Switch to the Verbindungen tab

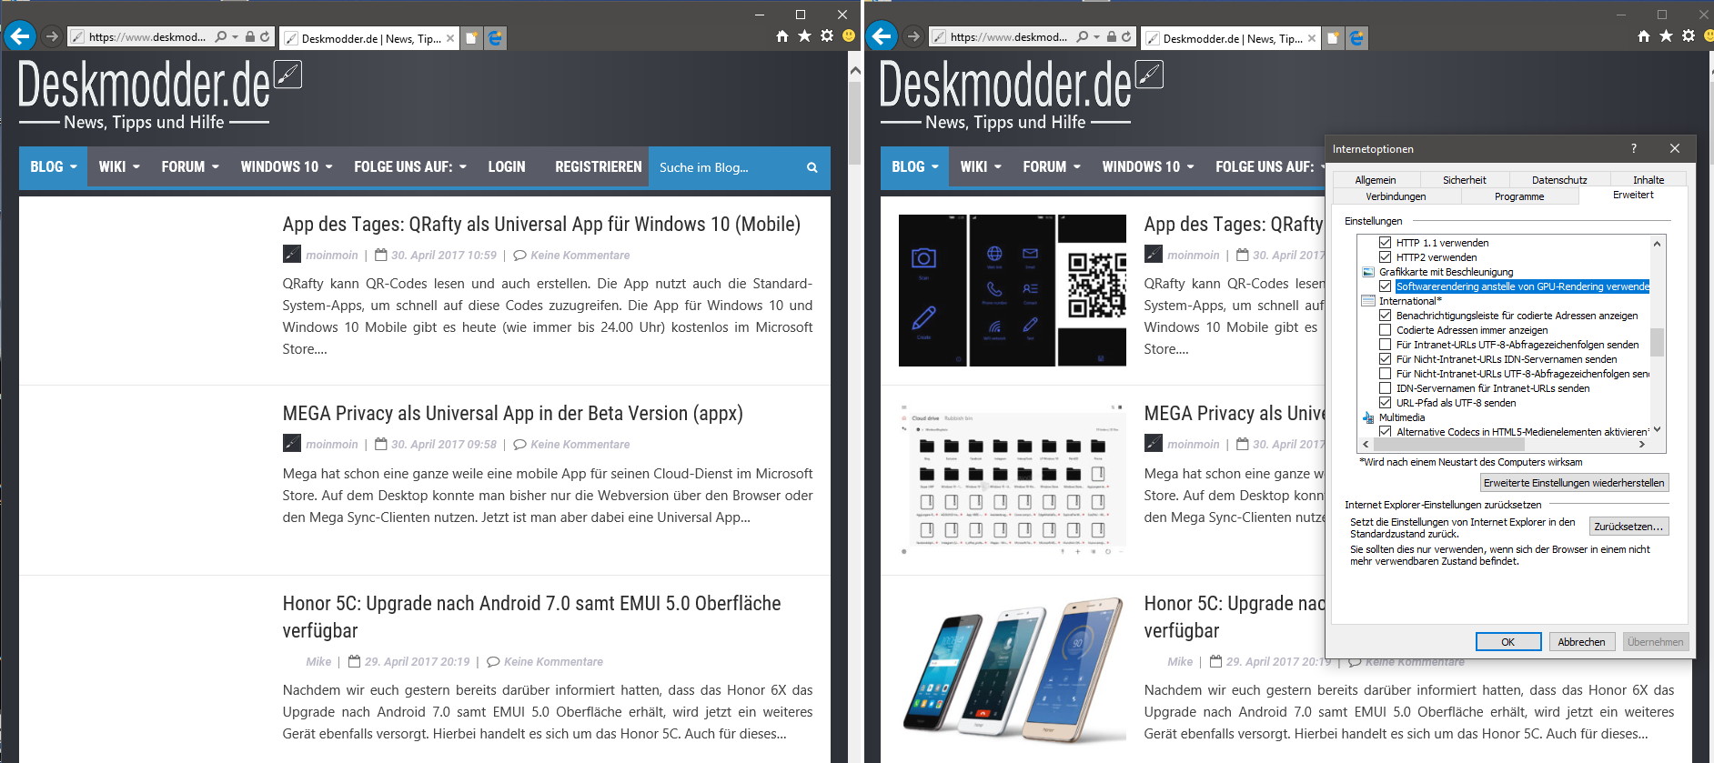1396,196
